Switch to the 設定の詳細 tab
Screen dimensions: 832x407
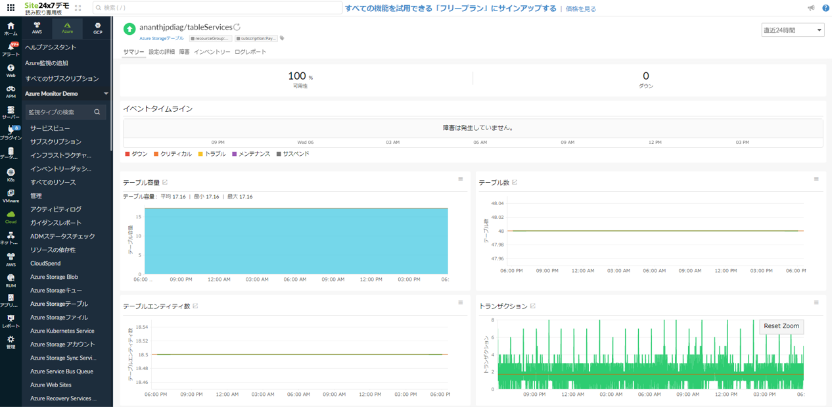click(x=162, y=52)
